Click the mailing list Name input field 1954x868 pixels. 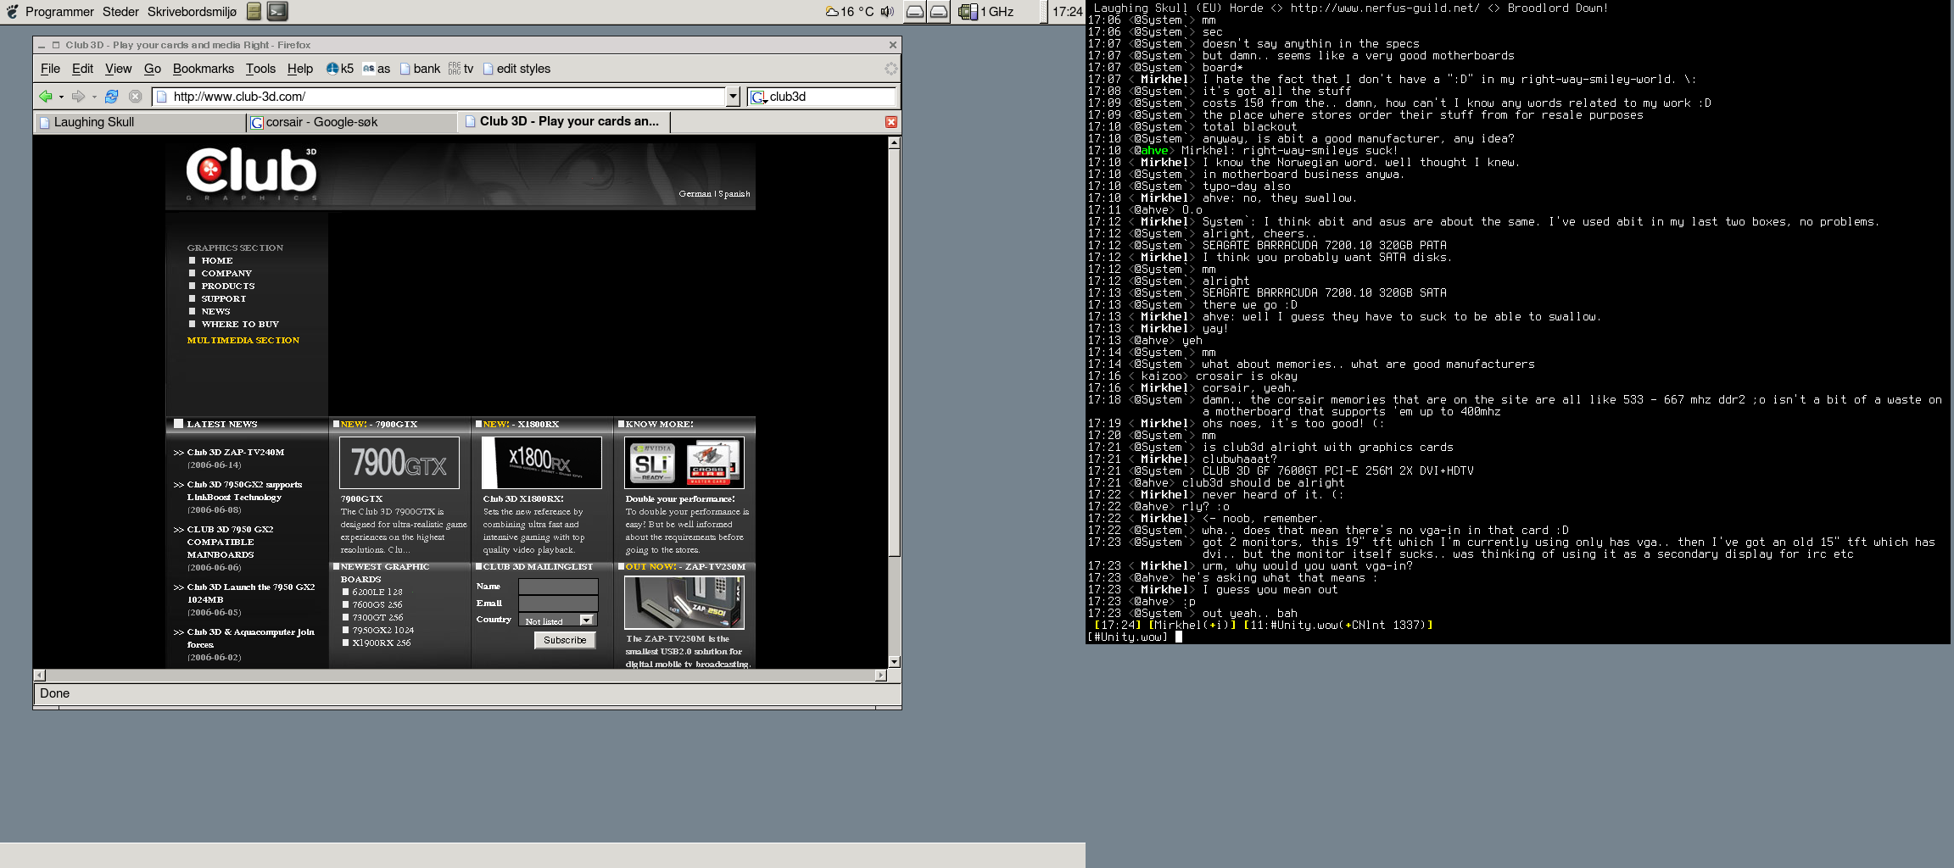pos(558,587)
